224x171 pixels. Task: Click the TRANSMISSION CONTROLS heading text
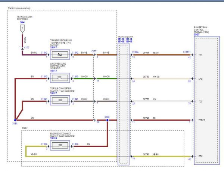click(x=25, y=18)
